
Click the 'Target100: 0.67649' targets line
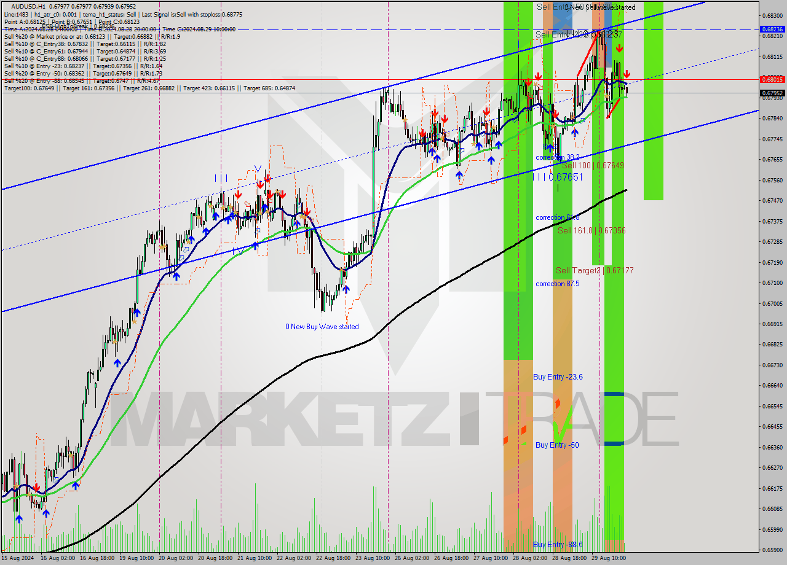(x=149, y=88)
